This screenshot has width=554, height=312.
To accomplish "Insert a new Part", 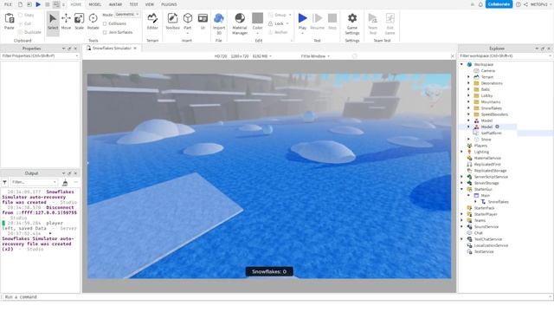I will click(188, 18).
